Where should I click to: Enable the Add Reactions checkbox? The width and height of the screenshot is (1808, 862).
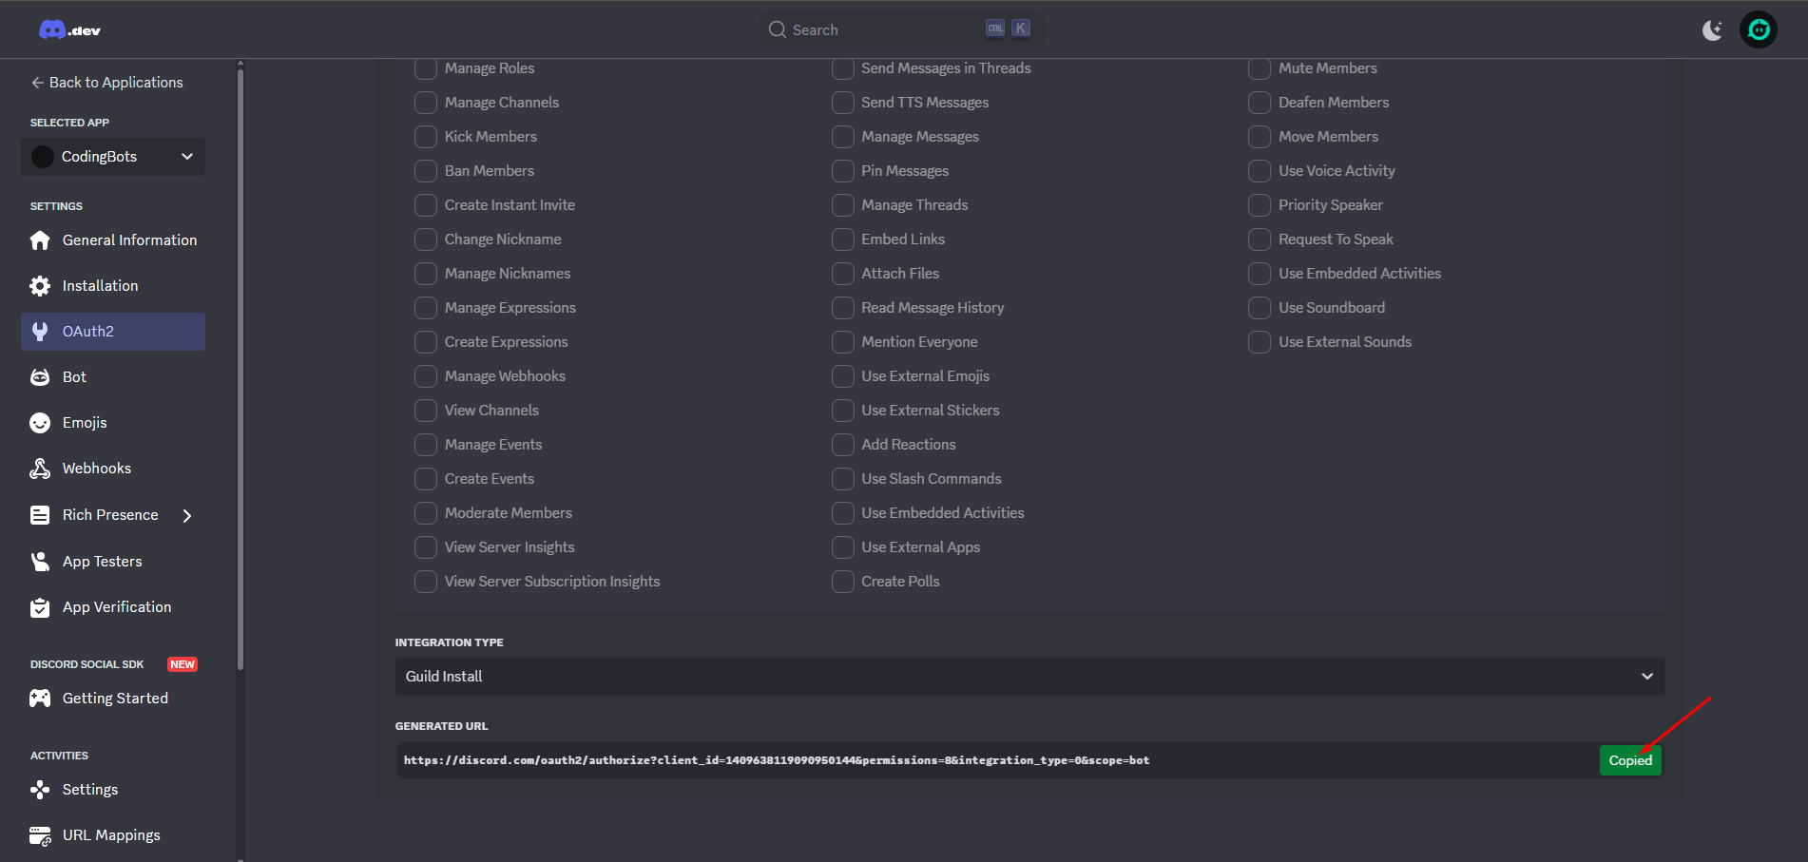pos(843,445)
